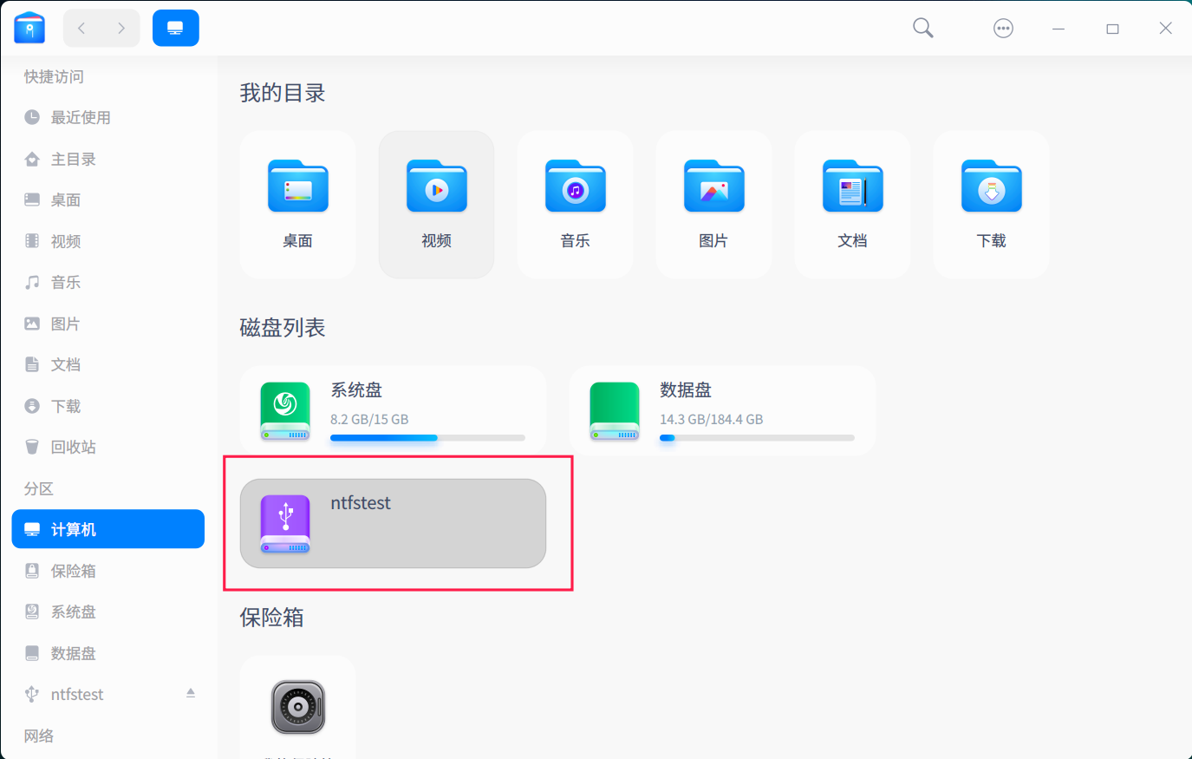Open the 视频 folder icon in 我的目录
Viewport: 1192px width, 759px height.
437,186
